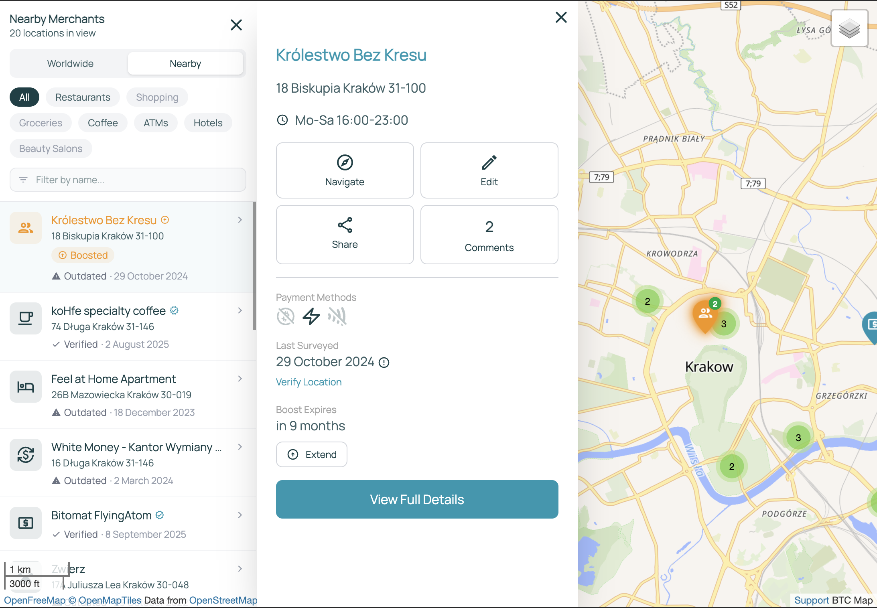Click the View Full Details button
The height and width of the screenshot is (608, 877).
coord(417,499)
